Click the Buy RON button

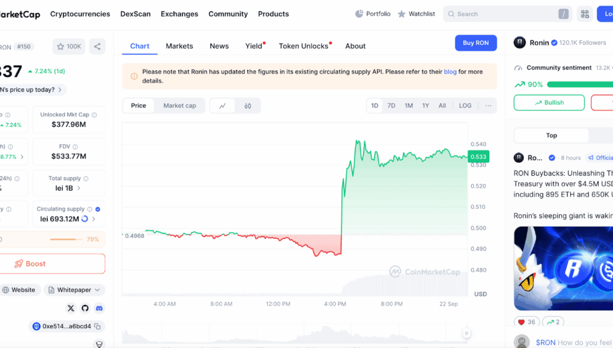(476, 43)
